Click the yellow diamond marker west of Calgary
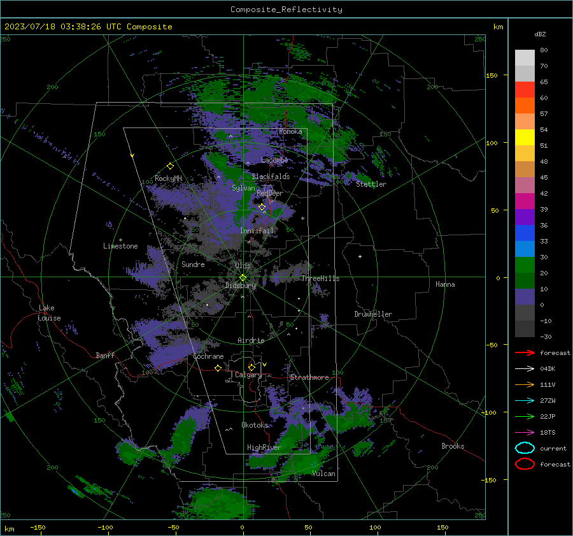Screen dimensions: 573x536 (218, 368)
